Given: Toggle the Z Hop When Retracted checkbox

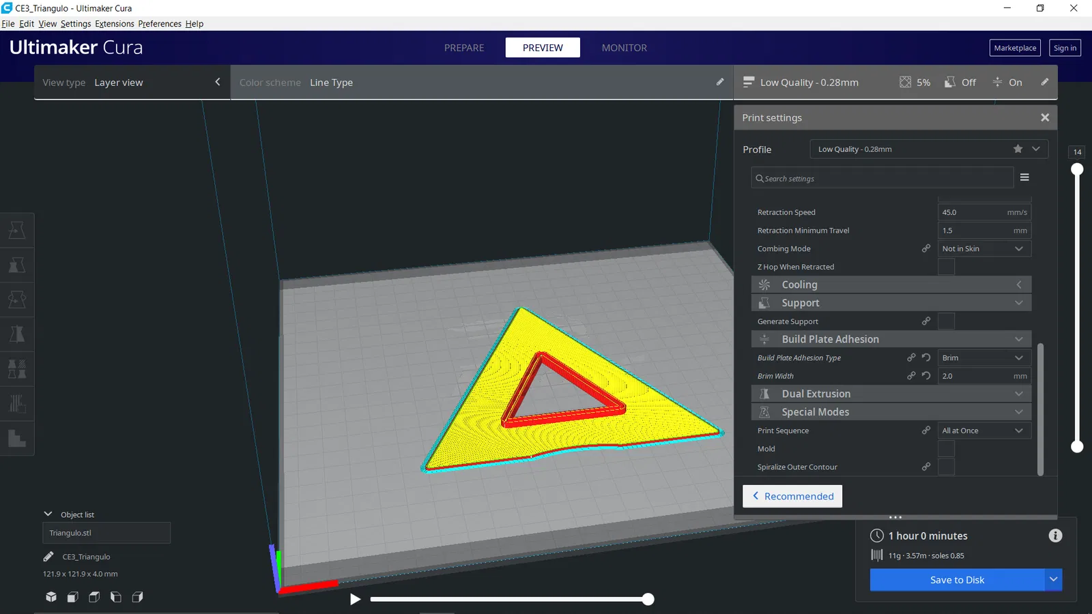Looking at the screenshot, I should [946, 267].
